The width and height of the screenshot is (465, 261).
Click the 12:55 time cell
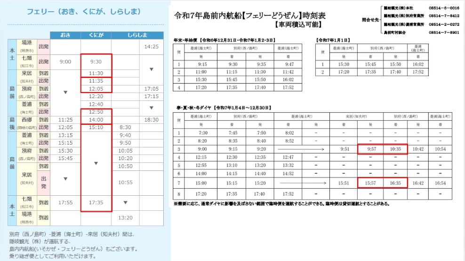tap(201, 165)
